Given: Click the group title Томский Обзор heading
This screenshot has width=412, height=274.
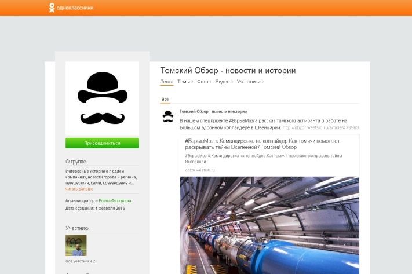Looking at the screenshot, I should coord(228,71).
